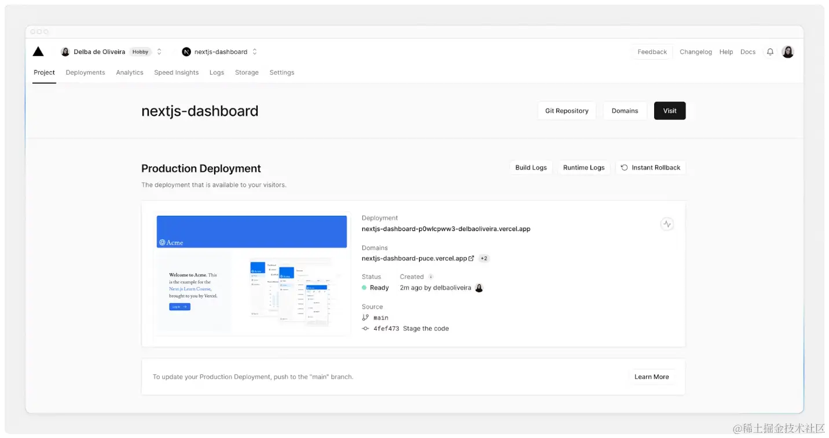Click the main branch link

click(x=381, y=318)
